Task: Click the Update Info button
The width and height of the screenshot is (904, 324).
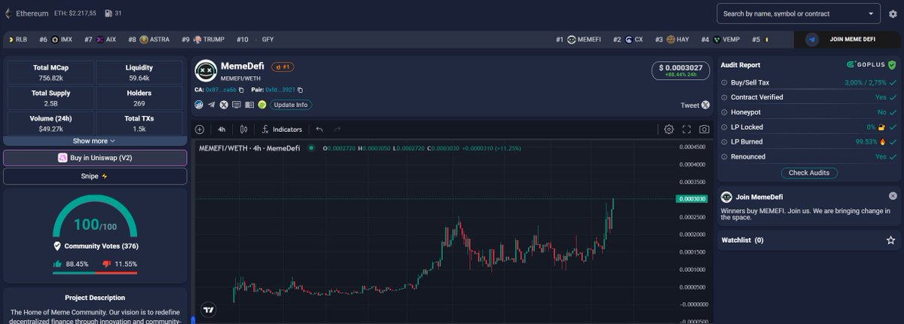Action: pyautogui.click(x=291, y=105)
